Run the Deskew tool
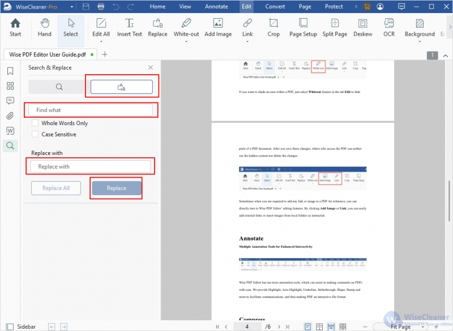This screenshot has width=453, height=331. 363,28
